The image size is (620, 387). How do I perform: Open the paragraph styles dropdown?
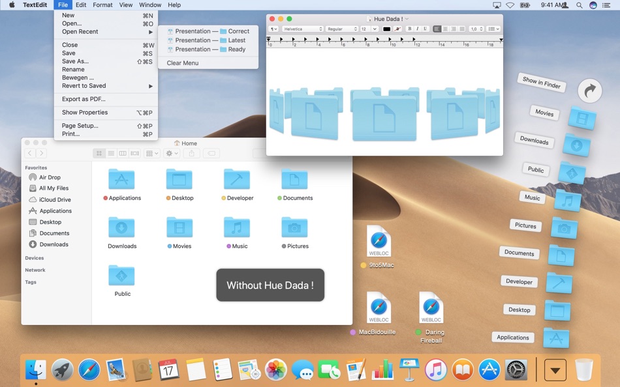pyautogui.click(x=273, y=29)
